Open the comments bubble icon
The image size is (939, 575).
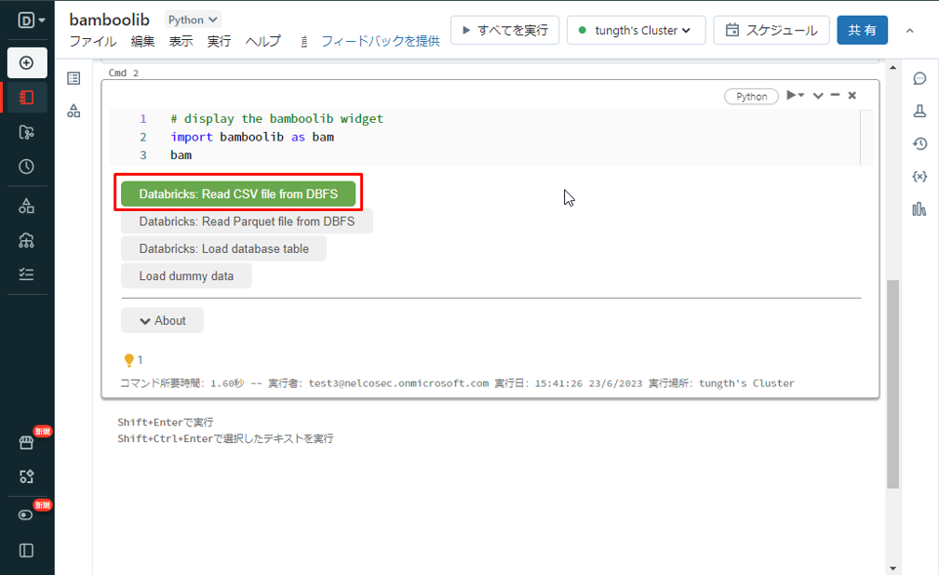coord(919,78)
